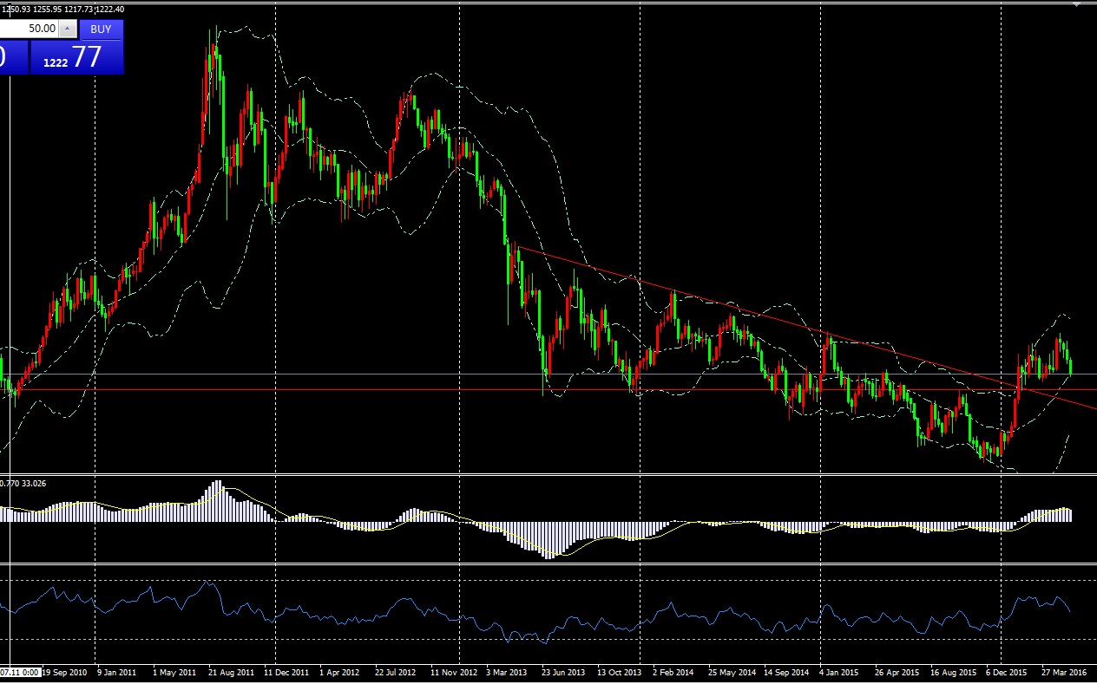Click the 11 Nov 2012 date label
The height and width of the screenshot is (684, 1097).
[454, 672]
